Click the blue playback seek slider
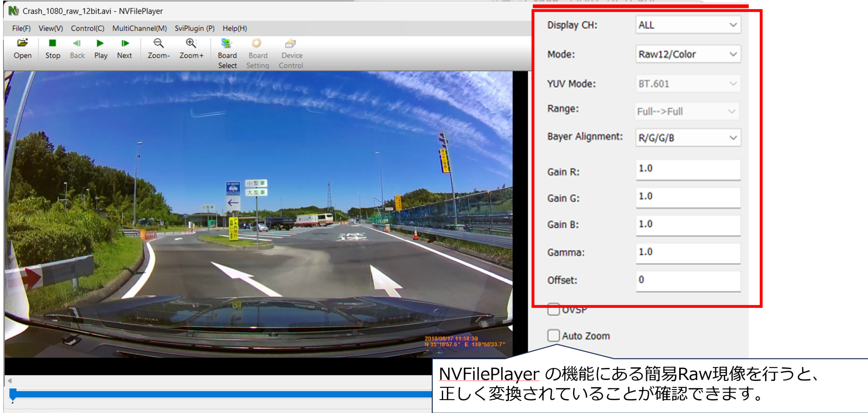 pos(217,394)
